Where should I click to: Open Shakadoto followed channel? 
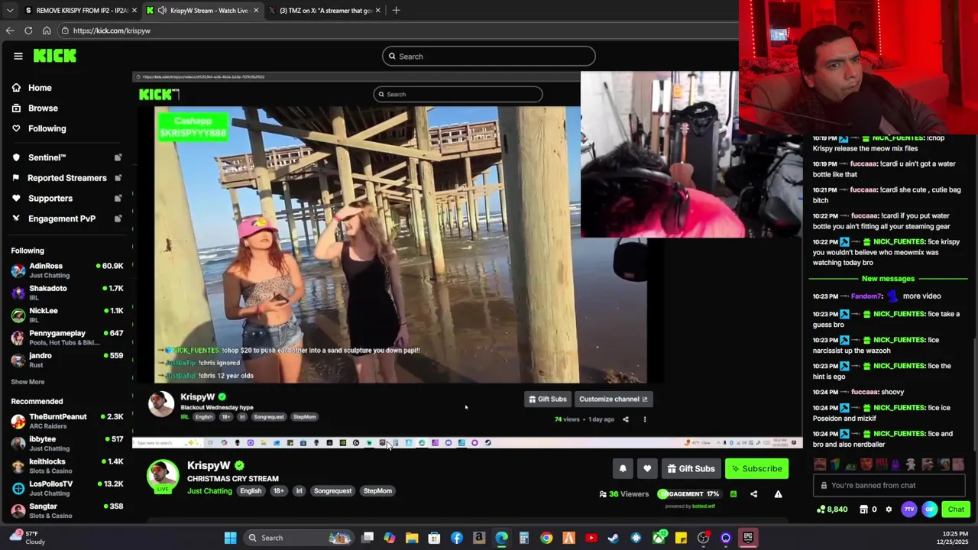pyautogui.click(x=67, y=293)
